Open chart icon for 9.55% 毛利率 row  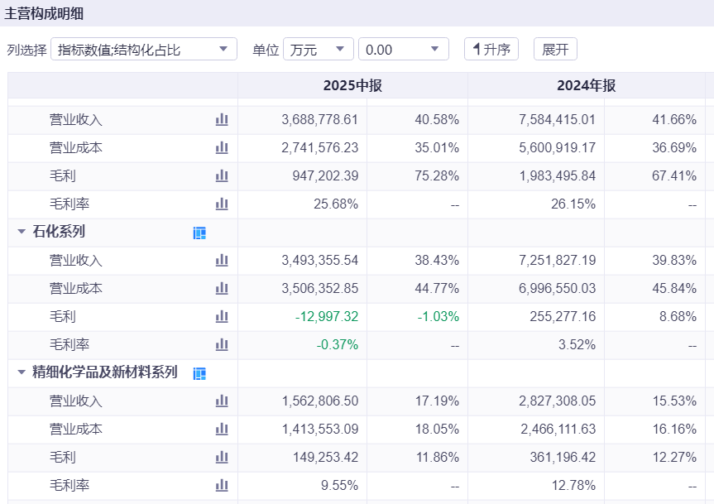click(222, 485)
